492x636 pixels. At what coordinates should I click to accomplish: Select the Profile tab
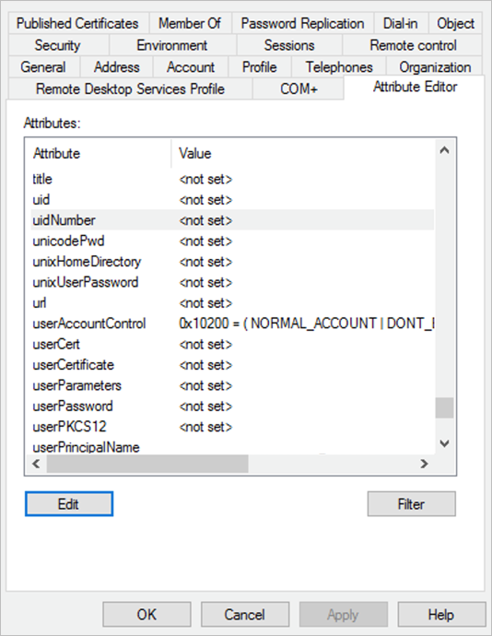click(x=260, y=67)
